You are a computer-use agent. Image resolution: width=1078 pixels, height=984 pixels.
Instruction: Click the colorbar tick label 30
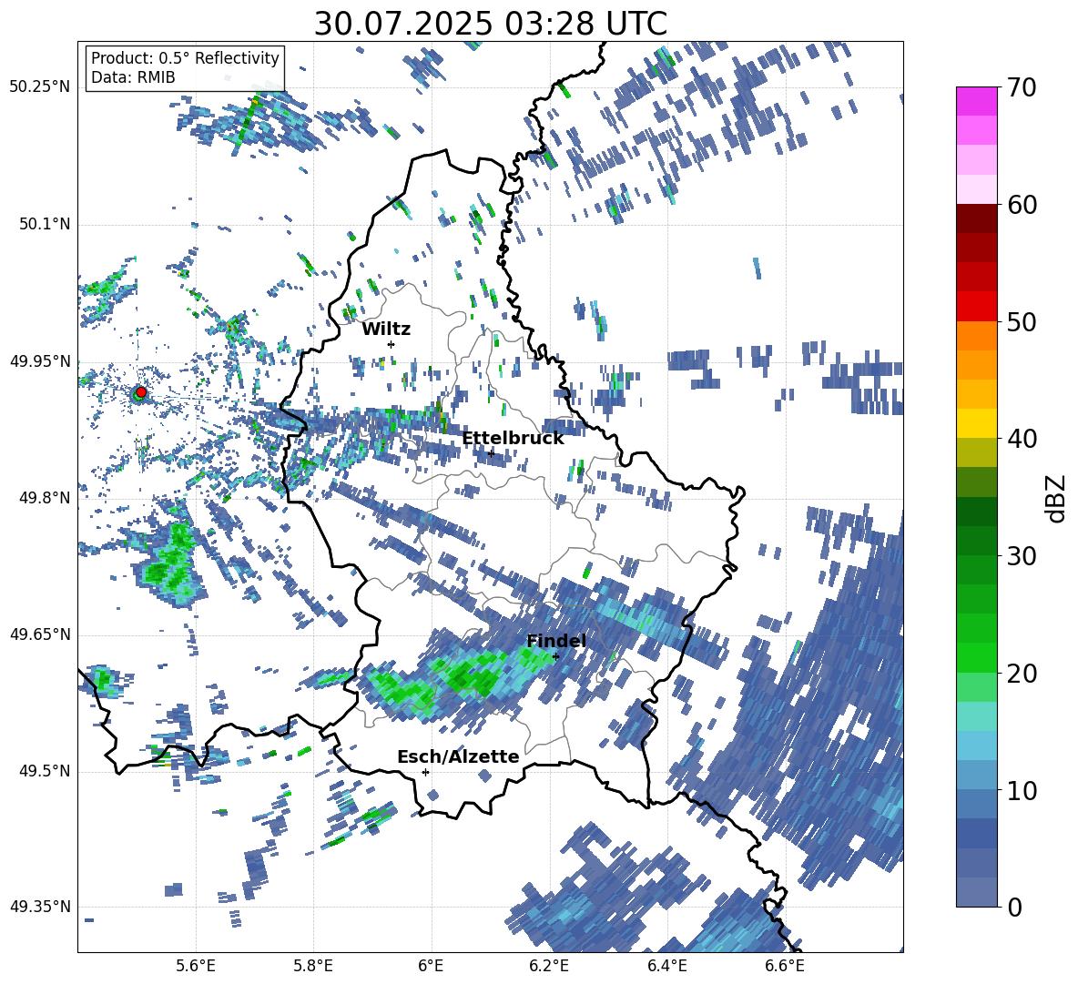click(x=1021, y=555)
